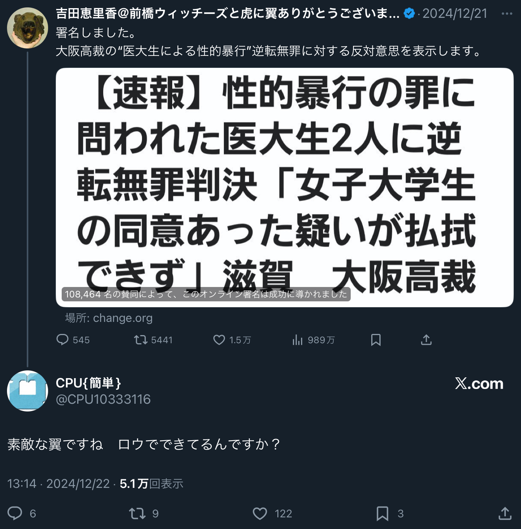Repost the original post with 5441 reposts

[x=140, y=340]
